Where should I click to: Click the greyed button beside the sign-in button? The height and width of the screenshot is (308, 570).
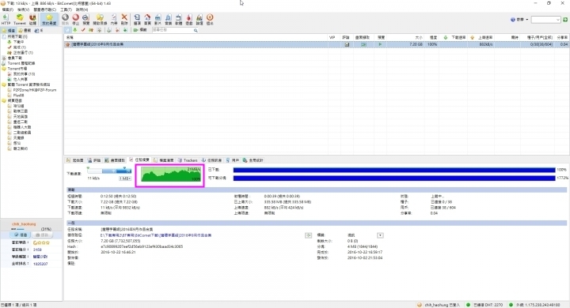43,235
